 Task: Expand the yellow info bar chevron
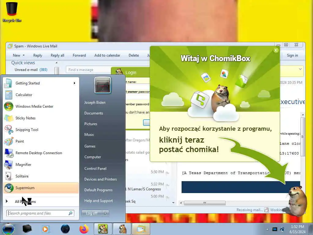pos(300,69)
